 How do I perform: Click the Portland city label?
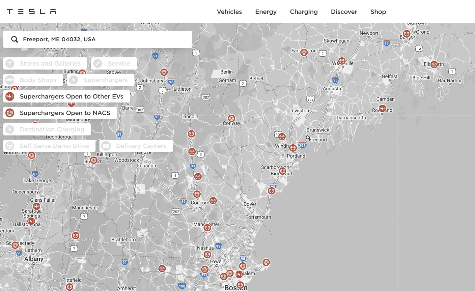pyautogui.click(x=296, y=156)
